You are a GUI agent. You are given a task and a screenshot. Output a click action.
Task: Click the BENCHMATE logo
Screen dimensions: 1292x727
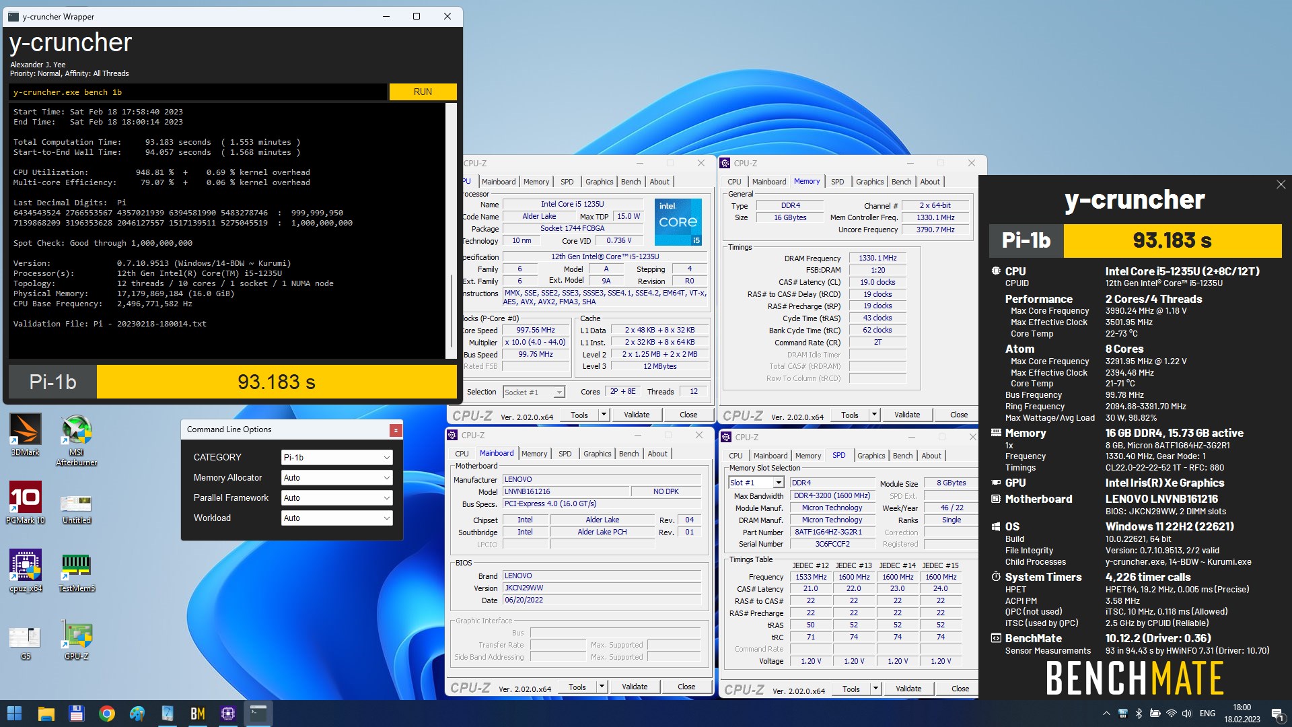(1135, 677)
